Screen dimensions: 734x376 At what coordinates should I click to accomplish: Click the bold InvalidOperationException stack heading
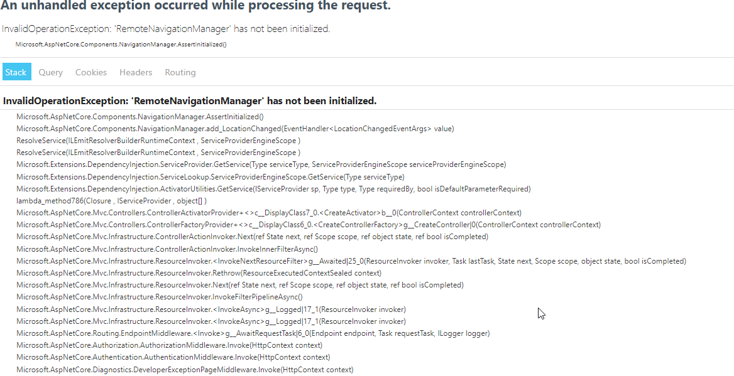(x=190, y=101)
